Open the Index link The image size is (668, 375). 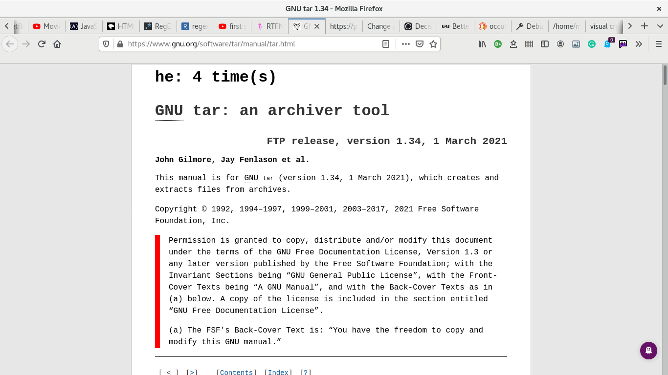point(279,372)
